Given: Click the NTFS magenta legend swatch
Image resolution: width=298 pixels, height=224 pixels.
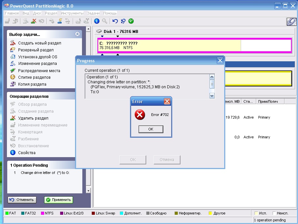Looking at the screenshot, I should pyautogui.click(x=42, y=213).
